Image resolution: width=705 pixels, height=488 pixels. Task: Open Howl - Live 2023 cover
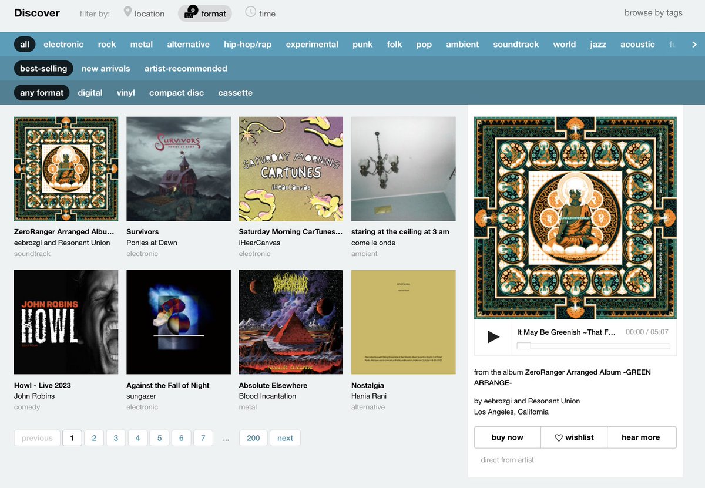66,322
